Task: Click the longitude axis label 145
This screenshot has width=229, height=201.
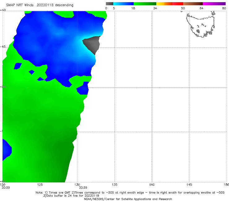Action: coord(189,185)
